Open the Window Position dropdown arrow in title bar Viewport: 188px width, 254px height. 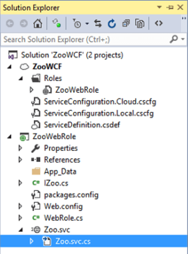click(x=159, y=7)
